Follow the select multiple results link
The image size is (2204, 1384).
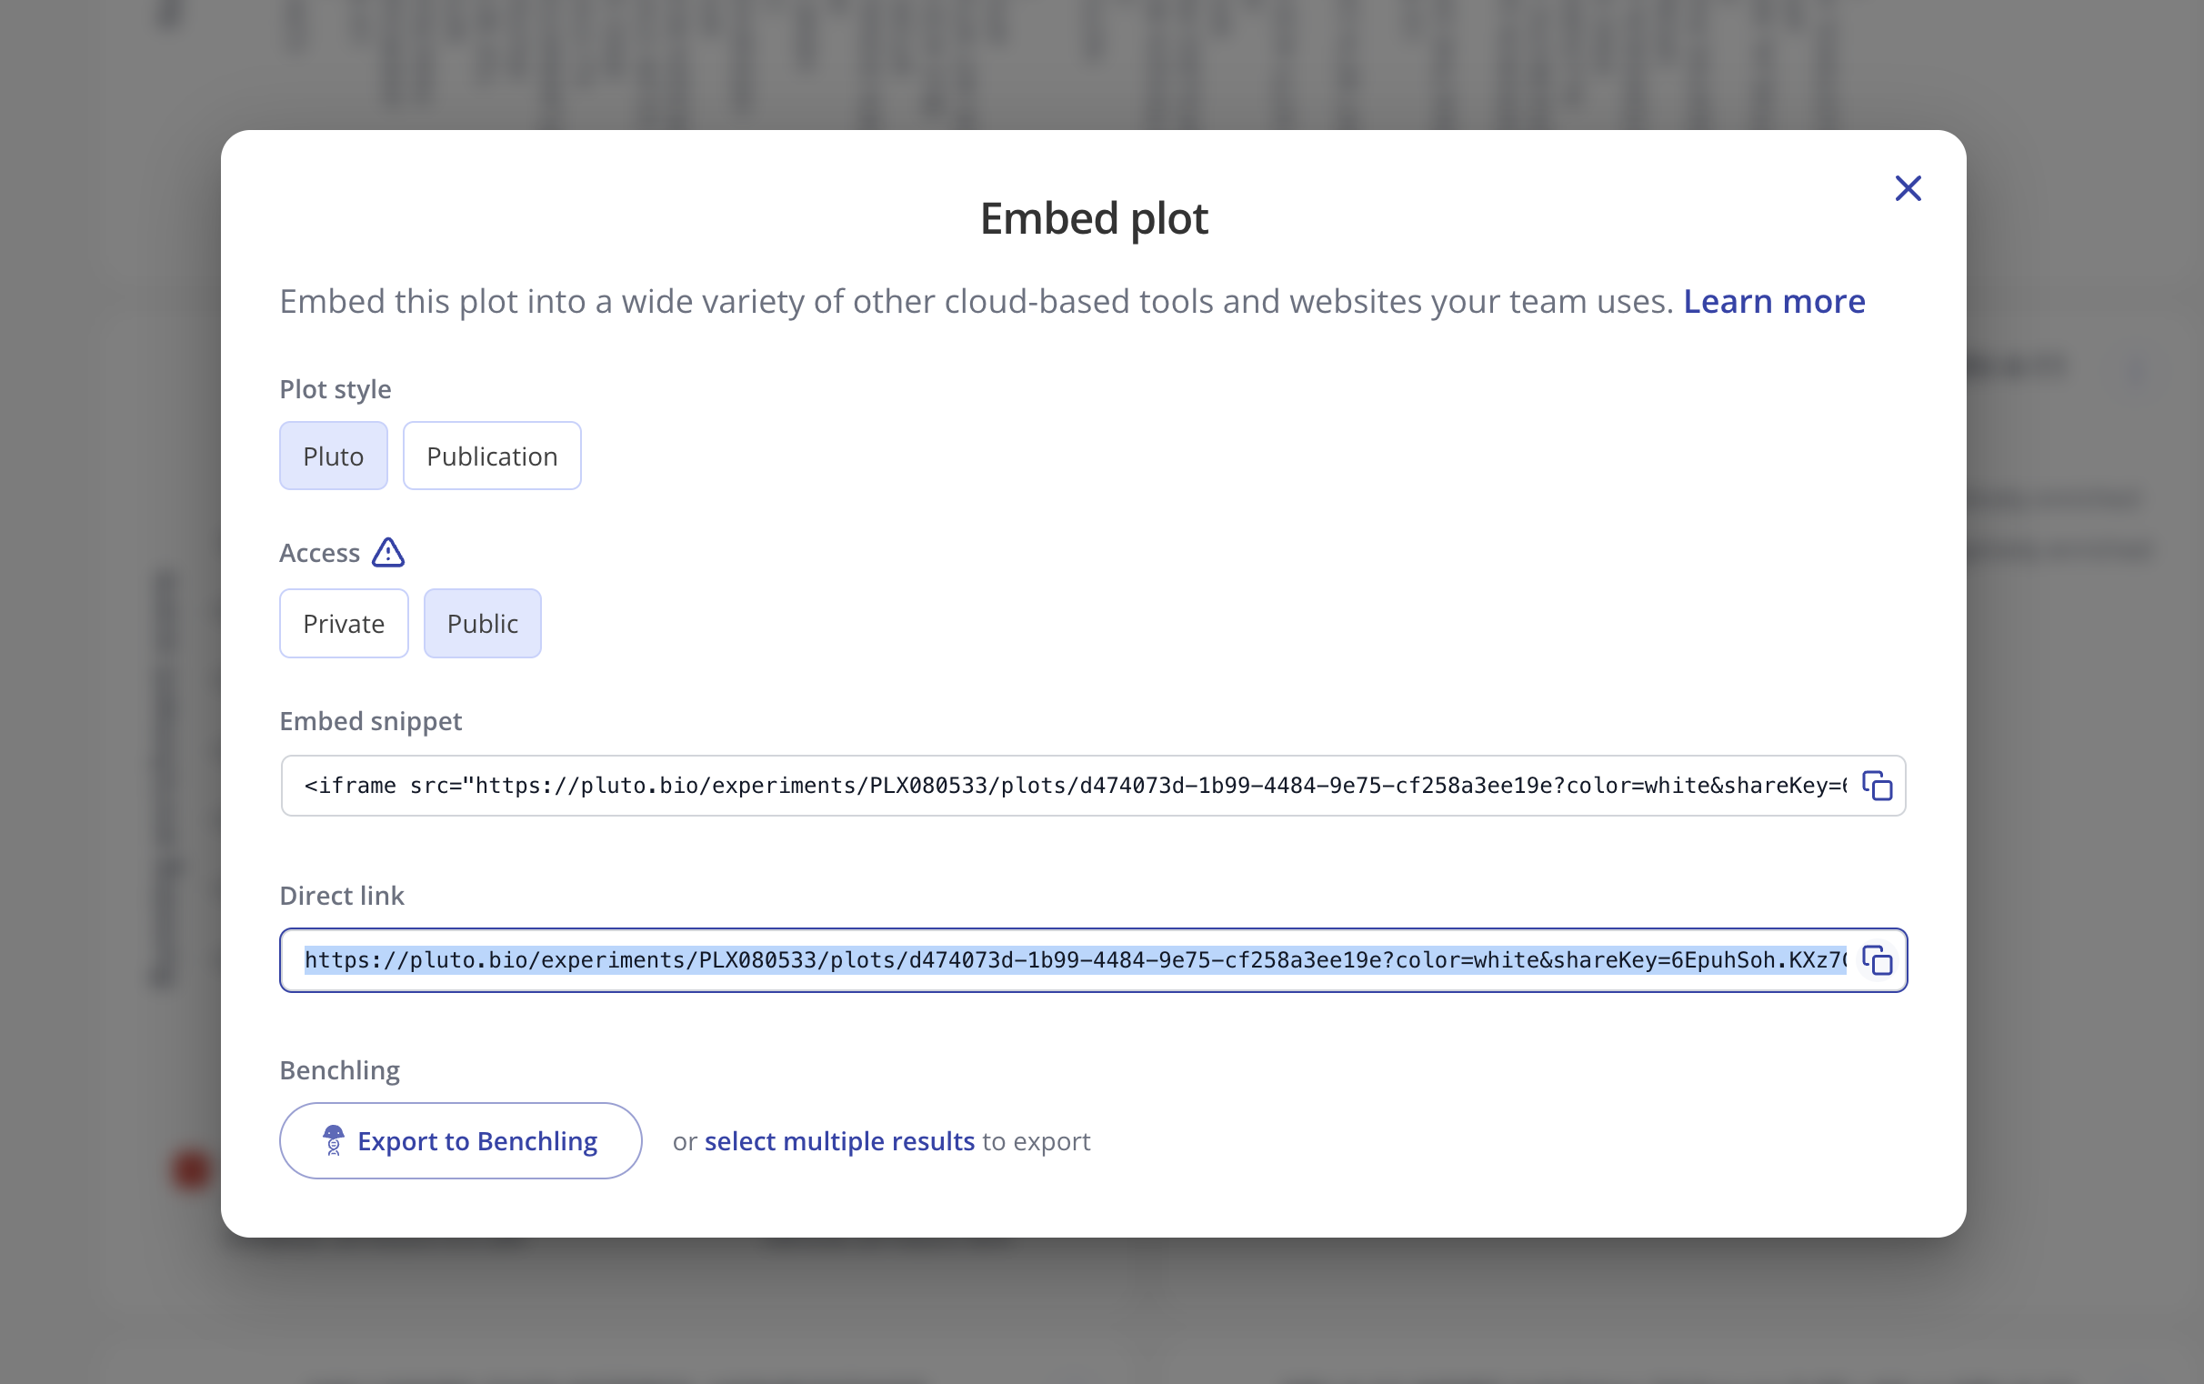[x=839, y=1141]
